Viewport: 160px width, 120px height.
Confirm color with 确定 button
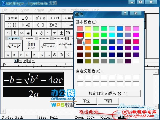(x=86, y=101)
